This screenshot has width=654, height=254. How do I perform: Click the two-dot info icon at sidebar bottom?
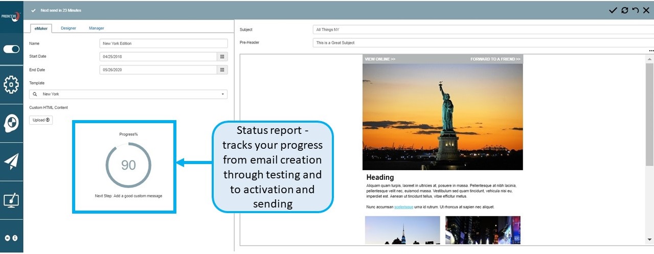[11, 238]
